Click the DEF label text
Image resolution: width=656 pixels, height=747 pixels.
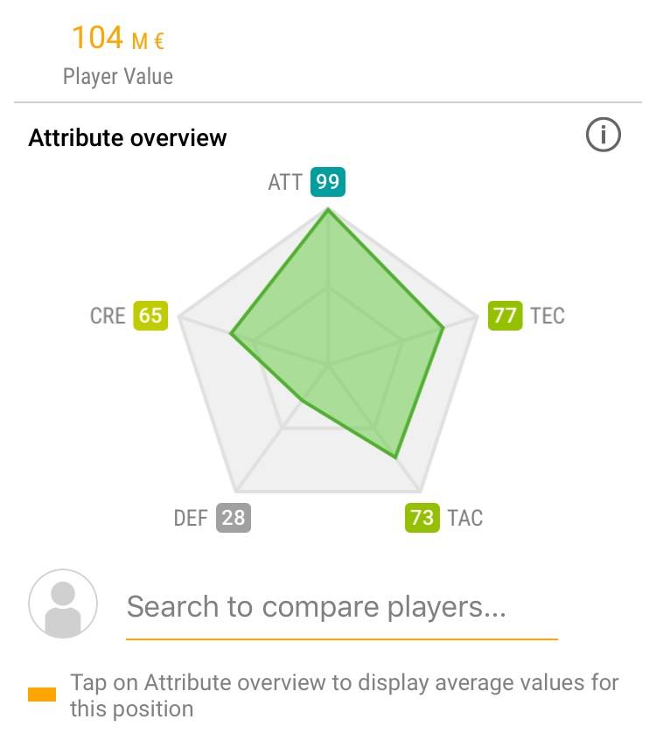pyautogui.click(x=191, y=519)
